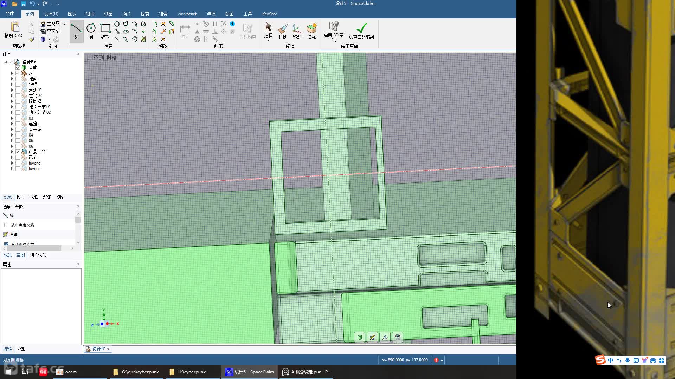
Task: Switch to the 图层 panel tab
Action: (21, 197)
